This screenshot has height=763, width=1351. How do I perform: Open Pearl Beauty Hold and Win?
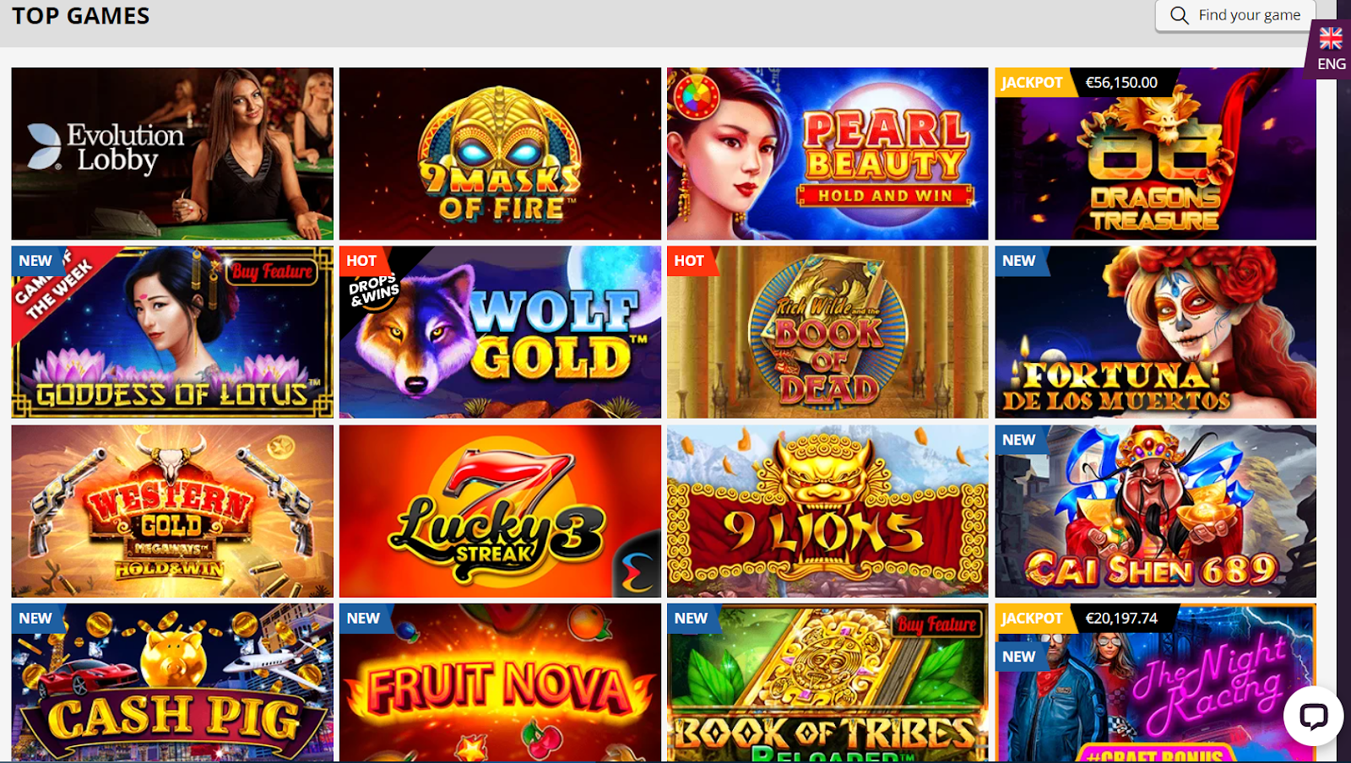(x=827, y=154)
